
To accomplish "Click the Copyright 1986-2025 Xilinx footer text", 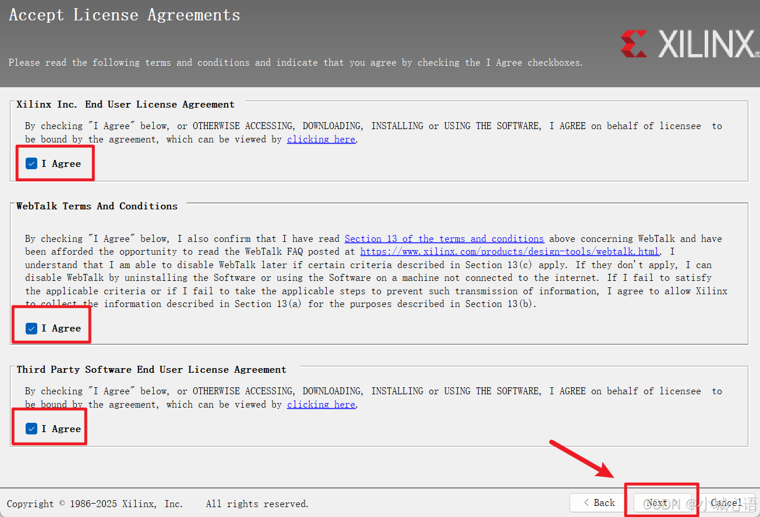I will point(158,504).
